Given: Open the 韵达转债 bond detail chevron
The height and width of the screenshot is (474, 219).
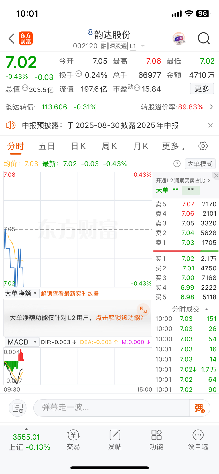Looking at the screenshot, I should pos(211,107).
